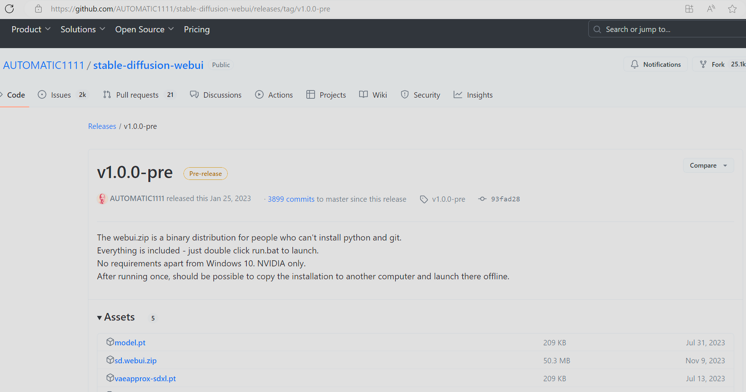Collapse the Assets section
This screenshot has width=746, height=392.
pos(116,317)
